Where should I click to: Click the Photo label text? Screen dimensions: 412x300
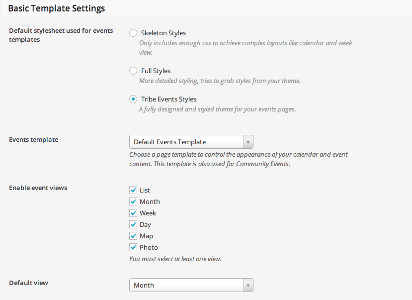(x=149, y=247)
